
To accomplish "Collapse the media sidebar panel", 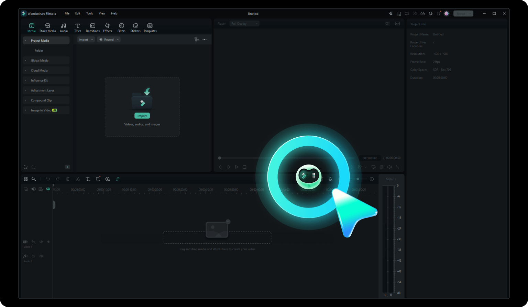I will click(67, 167).
